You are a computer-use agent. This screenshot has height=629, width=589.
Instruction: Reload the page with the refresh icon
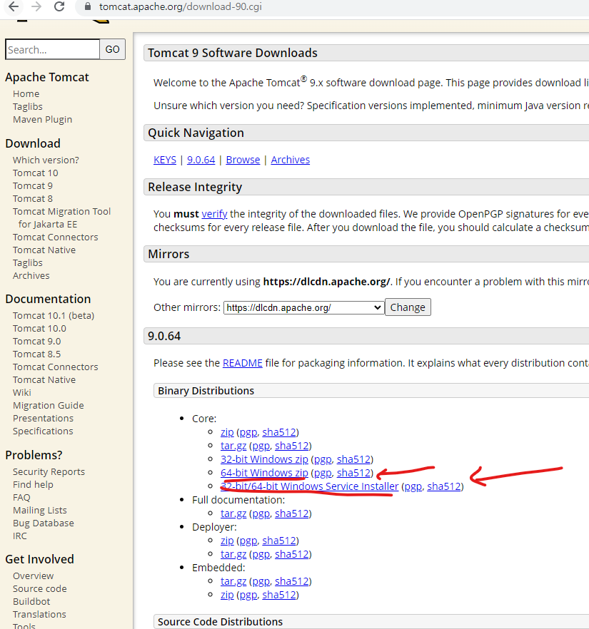(59, 6)
